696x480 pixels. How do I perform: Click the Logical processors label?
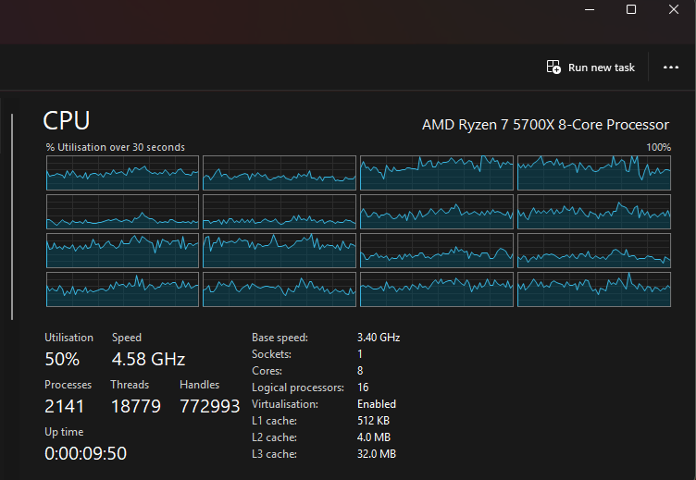pyautogui.click(x=298, y=388)
